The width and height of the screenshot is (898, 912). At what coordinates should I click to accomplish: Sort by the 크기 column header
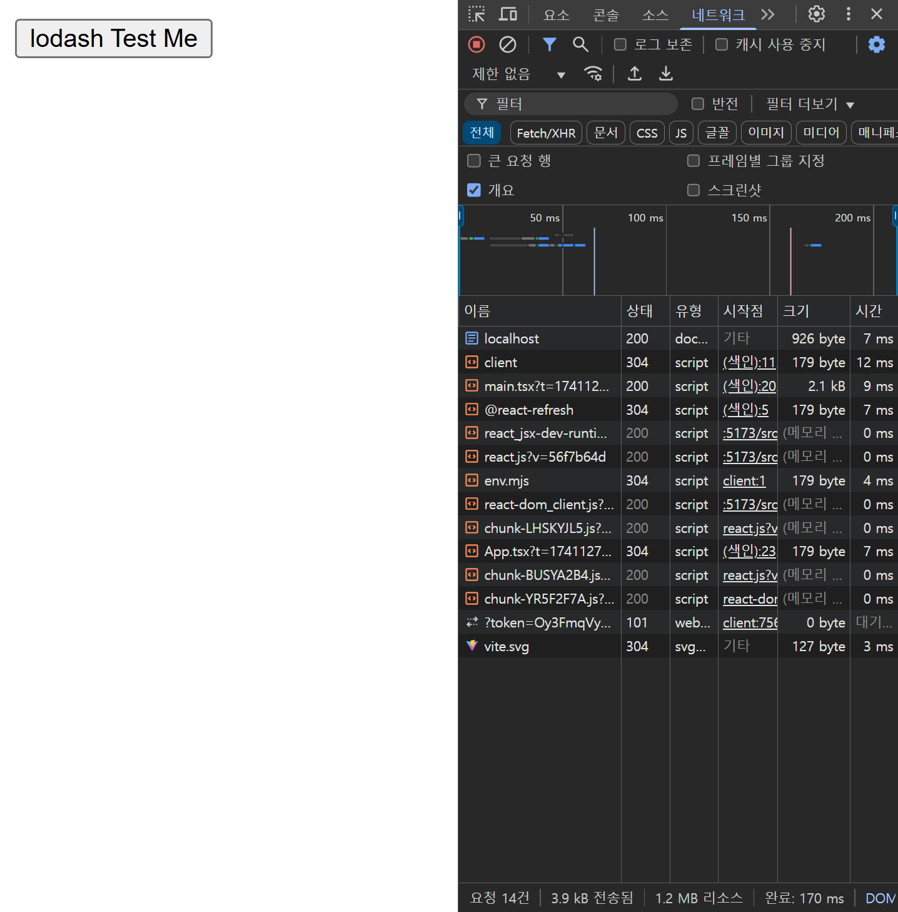[814, 311]
